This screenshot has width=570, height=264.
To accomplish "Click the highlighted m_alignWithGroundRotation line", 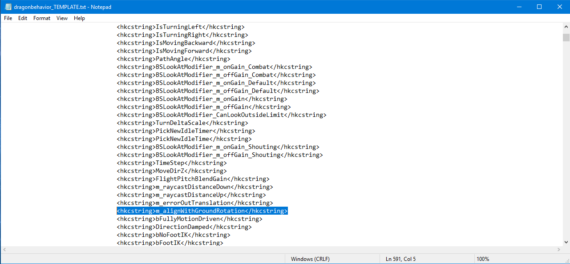I will pos(202,211).
